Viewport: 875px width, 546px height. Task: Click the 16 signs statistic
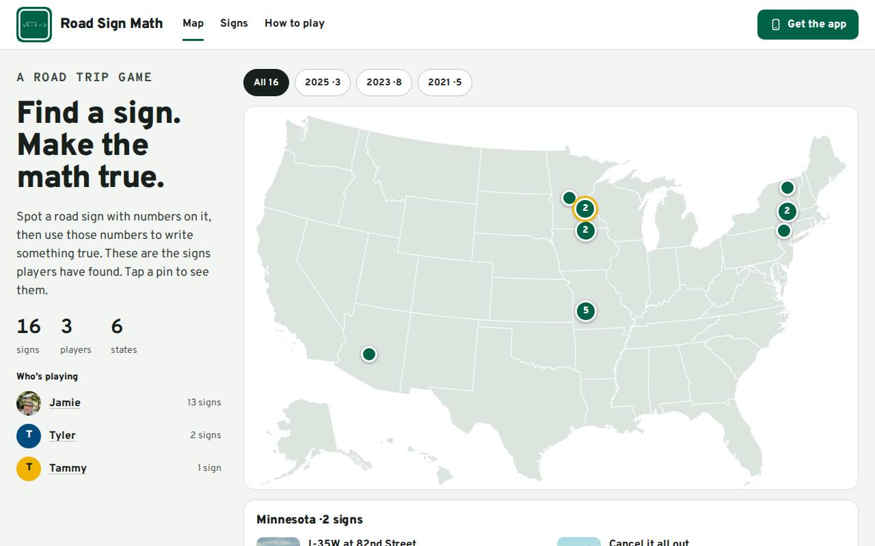coord(29,336)
